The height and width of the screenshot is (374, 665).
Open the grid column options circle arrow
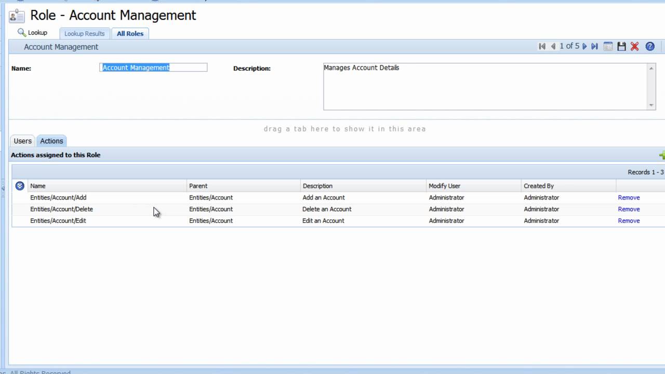(20, 185)
